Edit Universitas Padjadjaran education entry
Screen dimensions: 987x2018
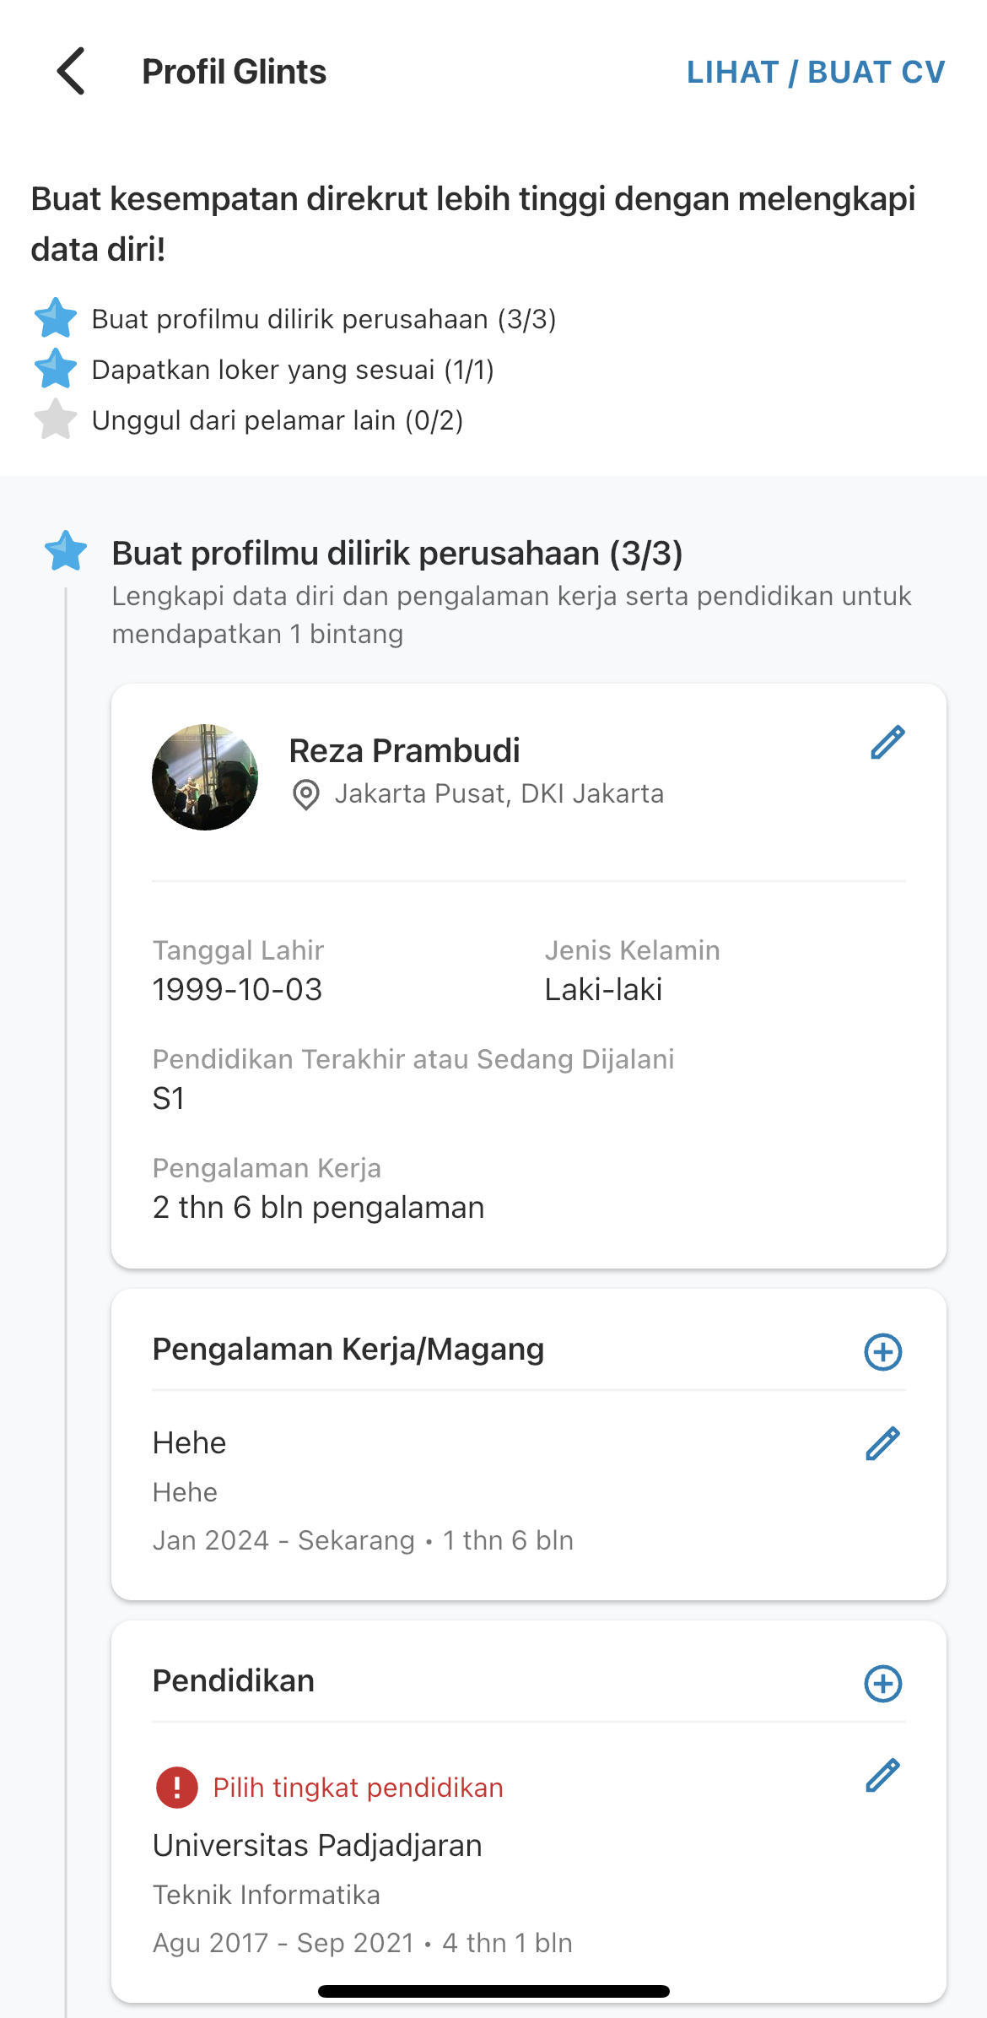pyautogui.click(x=883, y=1775)
